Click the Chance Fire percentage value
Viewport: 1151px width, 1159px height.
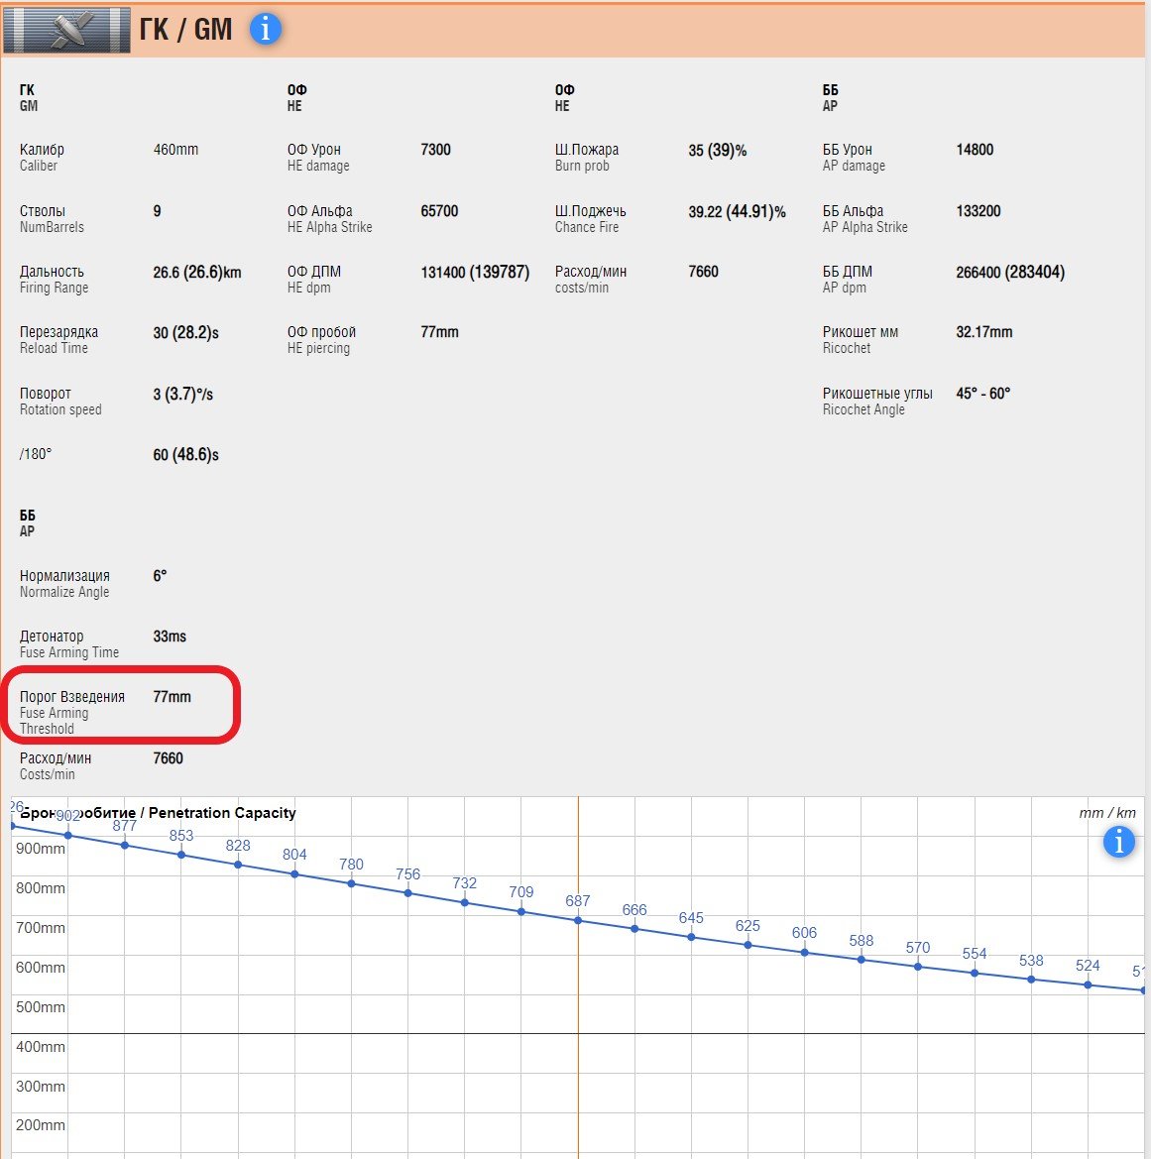coord(737,211)
